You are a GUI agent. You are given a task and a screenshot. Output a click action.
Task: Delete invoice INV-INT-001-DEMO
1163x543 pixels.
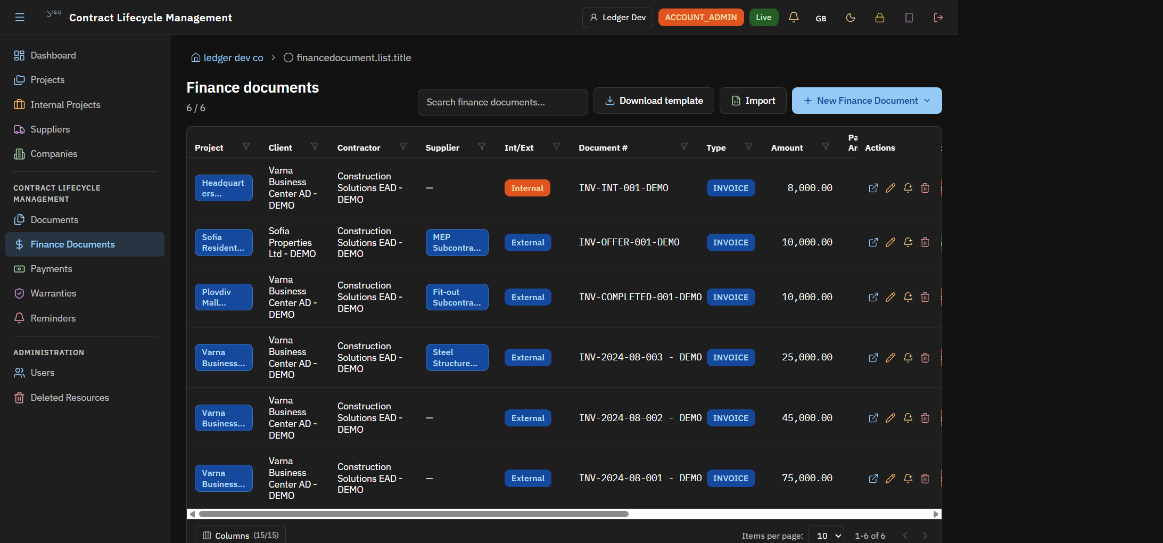click(925, 188)
